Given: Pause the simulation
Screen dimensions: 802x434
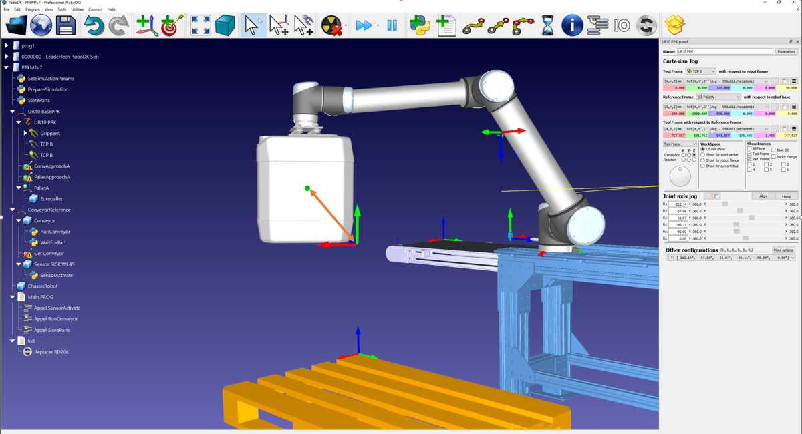Looking at the screenshot, I should coord(392,26).
